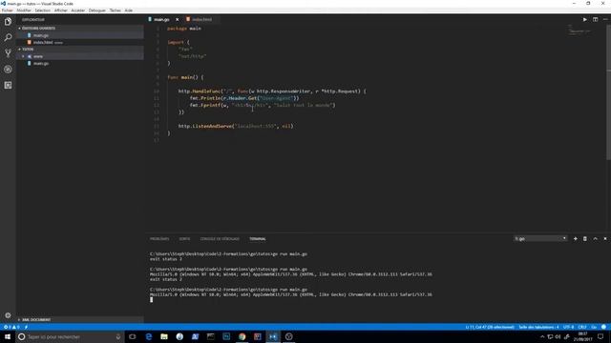This screenshot has width=611, height=343.
Task: Open Microsoft Edge from the taskbar
Action: (149, 336)
